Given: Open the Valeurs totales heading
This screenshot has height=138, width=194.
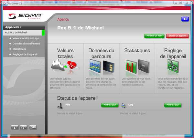Looking at the screenshot, I should [x=65, y=53].
